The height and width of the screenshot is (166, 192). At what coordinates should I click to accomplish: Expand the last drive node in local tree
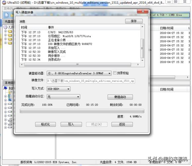(5, 127)
